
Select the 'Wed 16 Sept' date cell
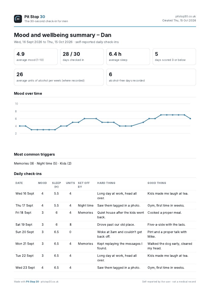[25, 194]
